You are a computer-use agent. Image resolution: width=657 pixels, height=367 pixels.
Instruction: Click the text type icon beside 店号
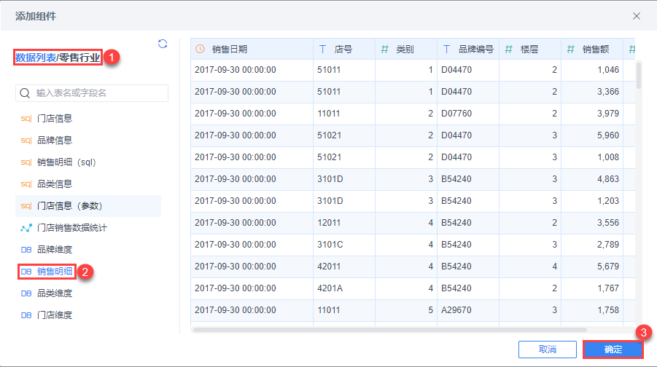(x=323, y=50)
